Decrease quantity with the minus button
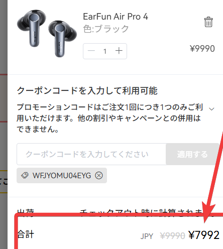 point(91,51)
